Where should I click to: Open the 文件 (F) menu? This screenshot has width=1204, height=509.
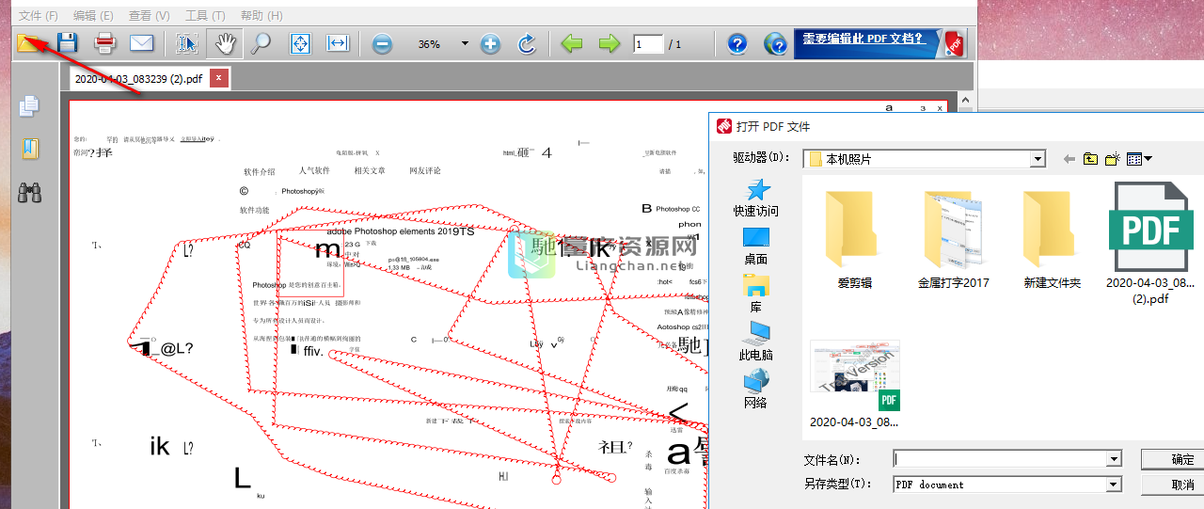click(x=39, y=15)
